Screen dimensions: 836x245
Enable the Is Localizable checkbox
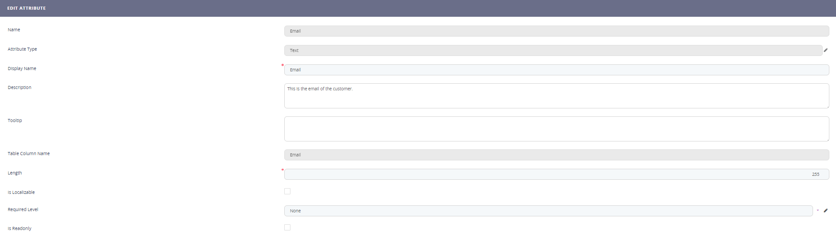[287, 191]
